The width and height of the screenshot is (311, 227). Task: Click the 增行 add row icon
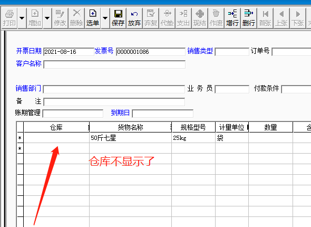(232, 14)
